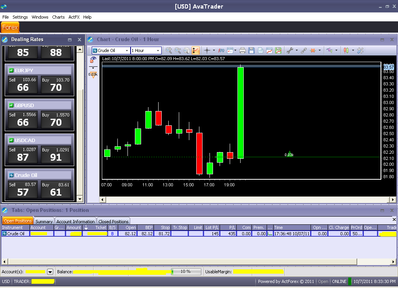Viewport: 398px width, 288px height.
Task: Click the EURJPY Buy 103.70 button
Action: tap(56, 85)
